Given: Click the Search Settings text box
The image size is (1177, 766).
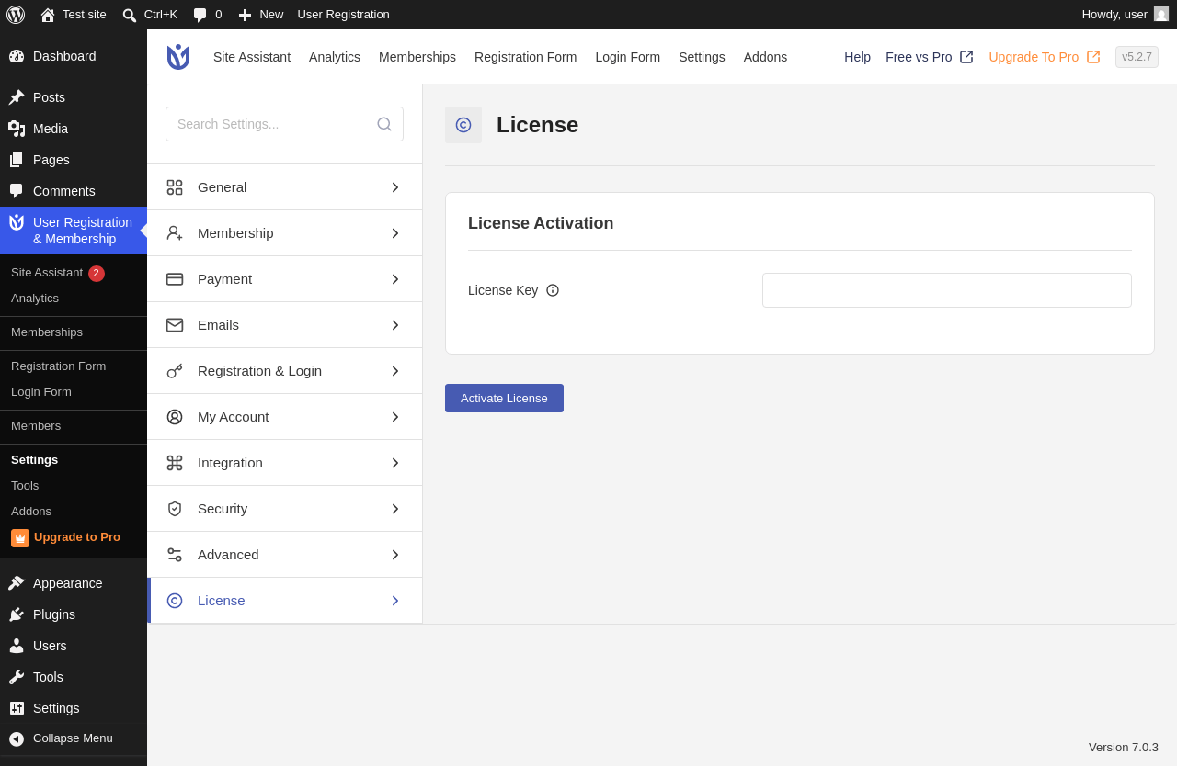Looking at the screenshot, I should click(x=284, y=124).
